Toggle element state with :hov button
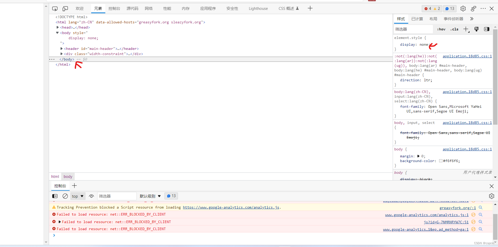This screenshot has height=247, width=498. pos(441,29)
